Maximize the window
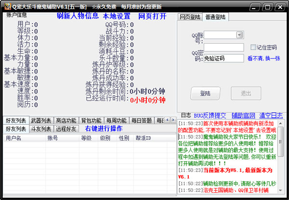 pyautogui.click(x=267, y=7)
